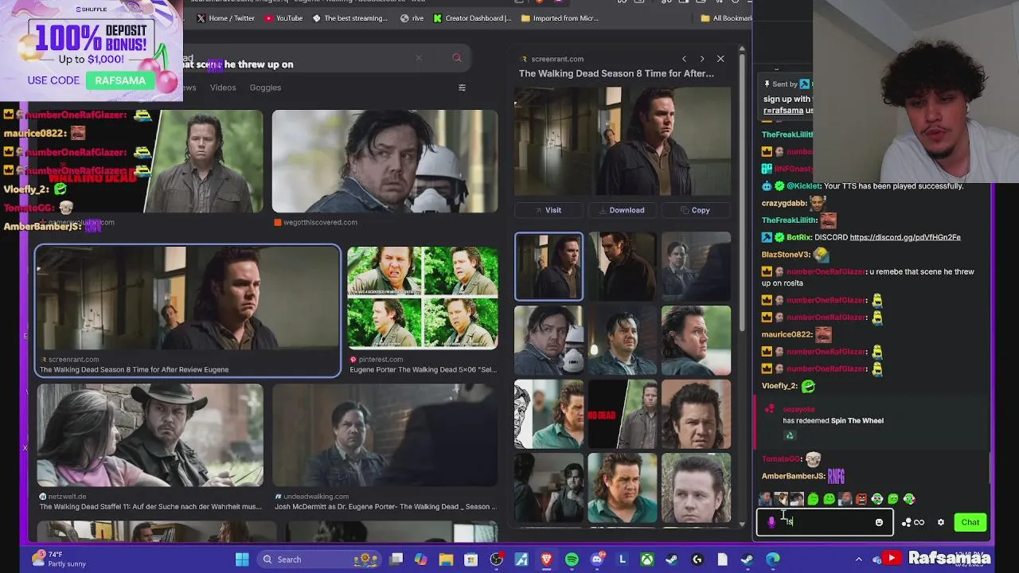
Task: Open Microsoft Store from the taskbar
Action: 471,559
